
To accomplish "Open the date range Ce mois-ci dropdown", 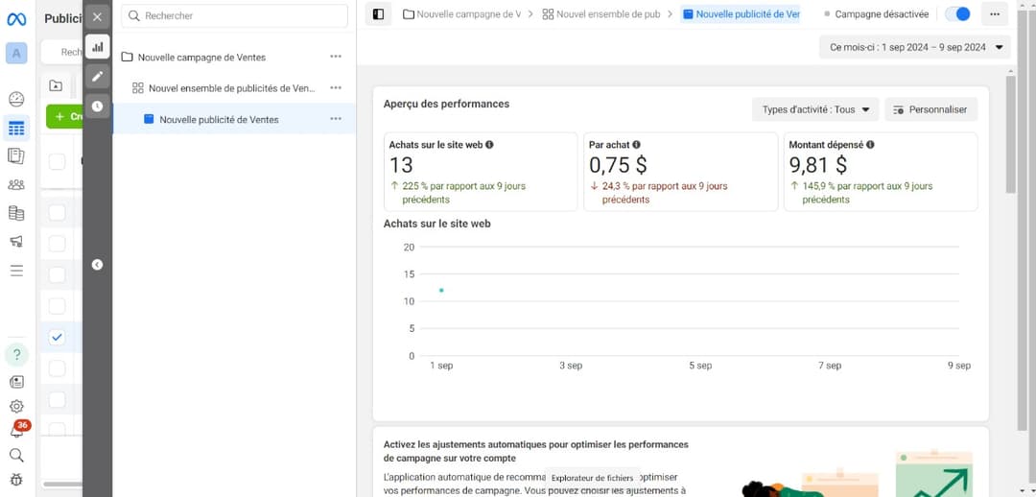I will coord(914,47).
